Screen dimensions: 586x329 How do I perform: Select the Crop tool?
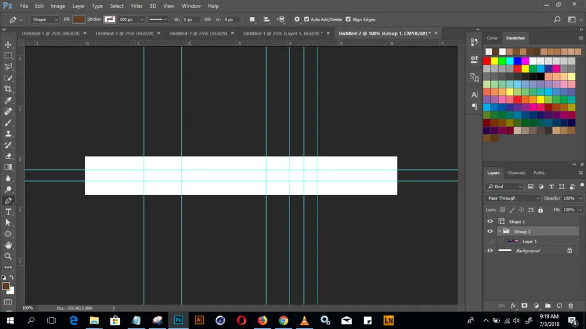click(x=8, y=89)
